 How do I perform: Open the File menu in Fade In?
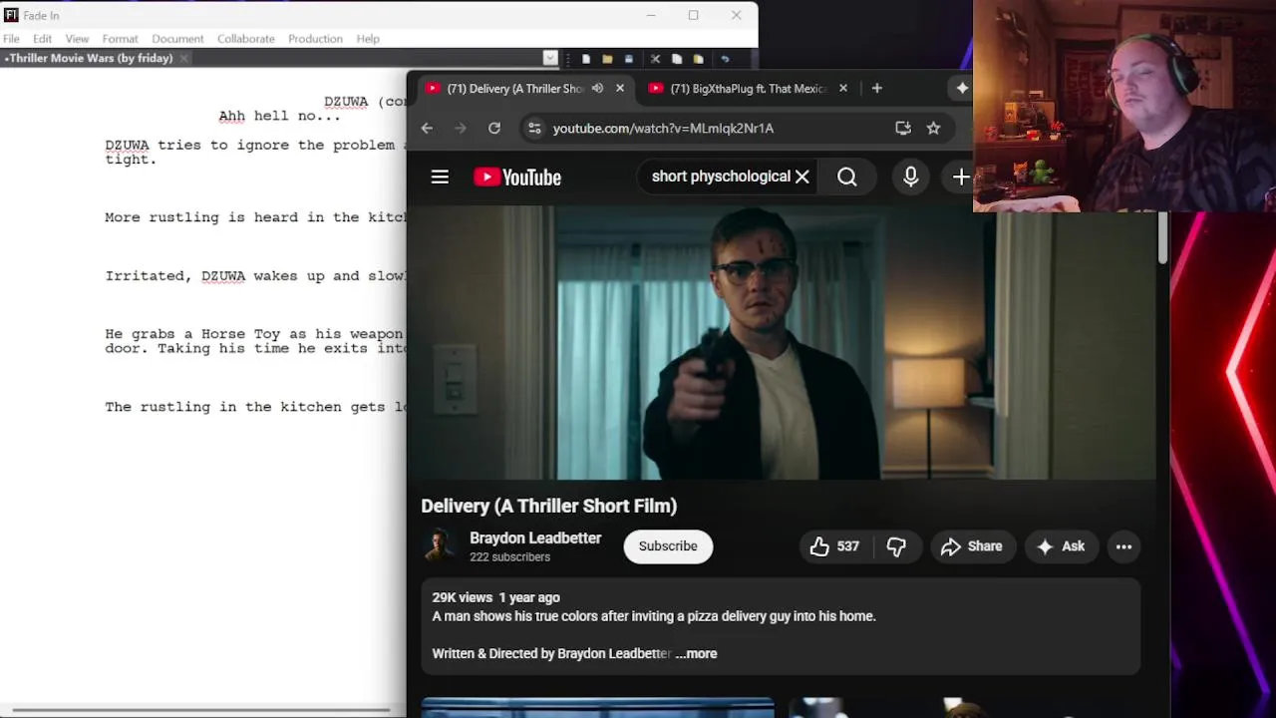click(11, 39)
